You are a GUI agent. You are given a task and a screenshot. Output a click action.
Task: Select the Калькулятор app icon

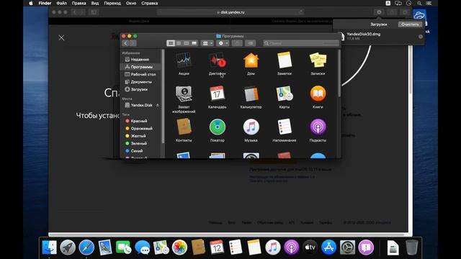coord(251,94)
